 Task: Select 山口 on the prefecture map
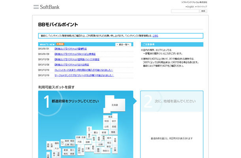pyautogui.click(x=62, y=143)
